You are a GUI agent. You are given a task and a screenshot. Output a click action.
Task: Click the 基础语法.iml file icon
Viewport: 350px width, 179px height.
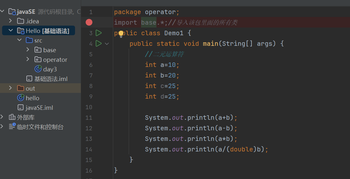29,79
